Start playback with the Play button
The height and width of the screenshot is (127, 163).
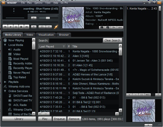(x=11, y=27)
